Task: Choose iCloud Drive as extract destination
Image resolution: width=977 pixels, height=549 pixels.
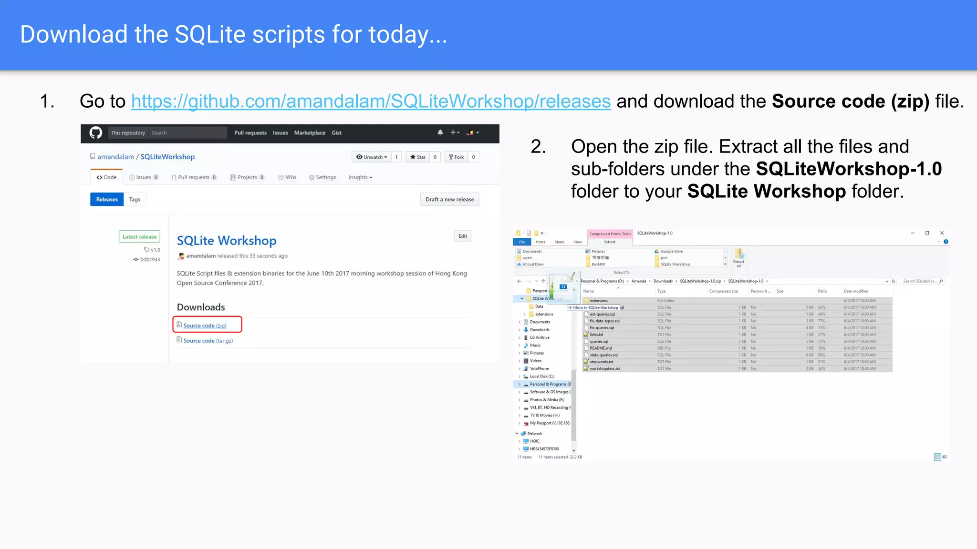Action: point(530,264)
